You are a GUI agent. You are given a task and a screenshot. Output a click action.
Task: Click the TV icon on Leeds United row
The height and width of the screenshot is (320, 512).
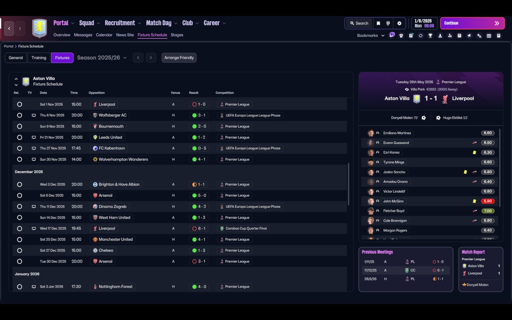point(34,137)
